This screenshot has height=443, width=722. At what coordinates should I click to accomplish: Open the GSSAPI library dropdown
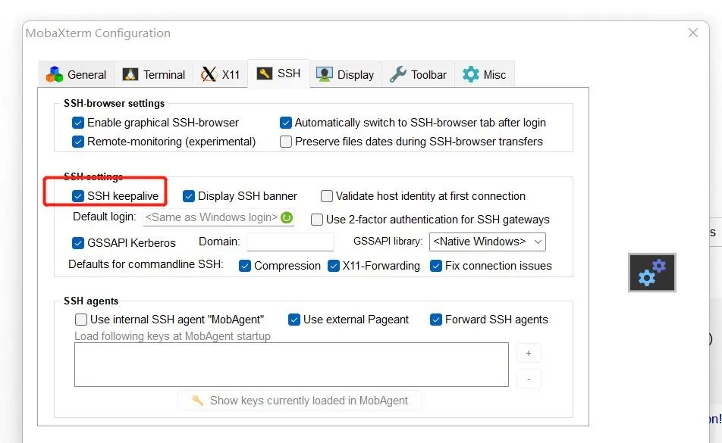coord(487,242)
